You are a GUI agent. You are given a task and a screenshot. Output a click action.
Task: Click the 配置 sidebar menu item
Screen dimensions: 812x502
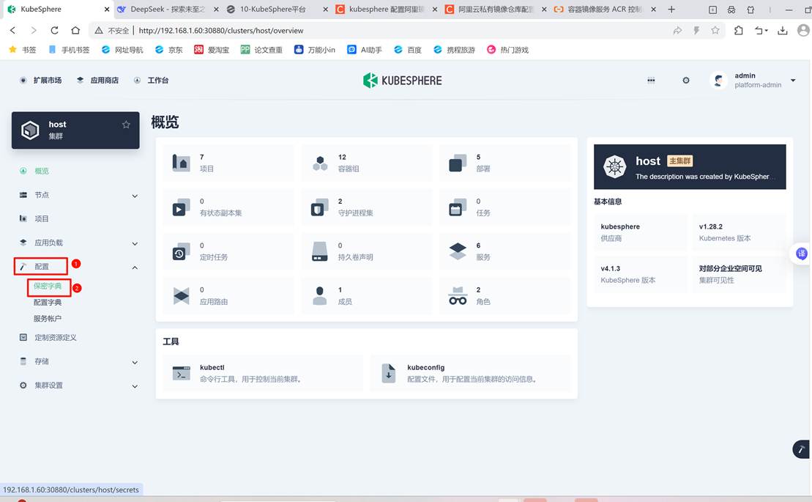coord(41,266)
